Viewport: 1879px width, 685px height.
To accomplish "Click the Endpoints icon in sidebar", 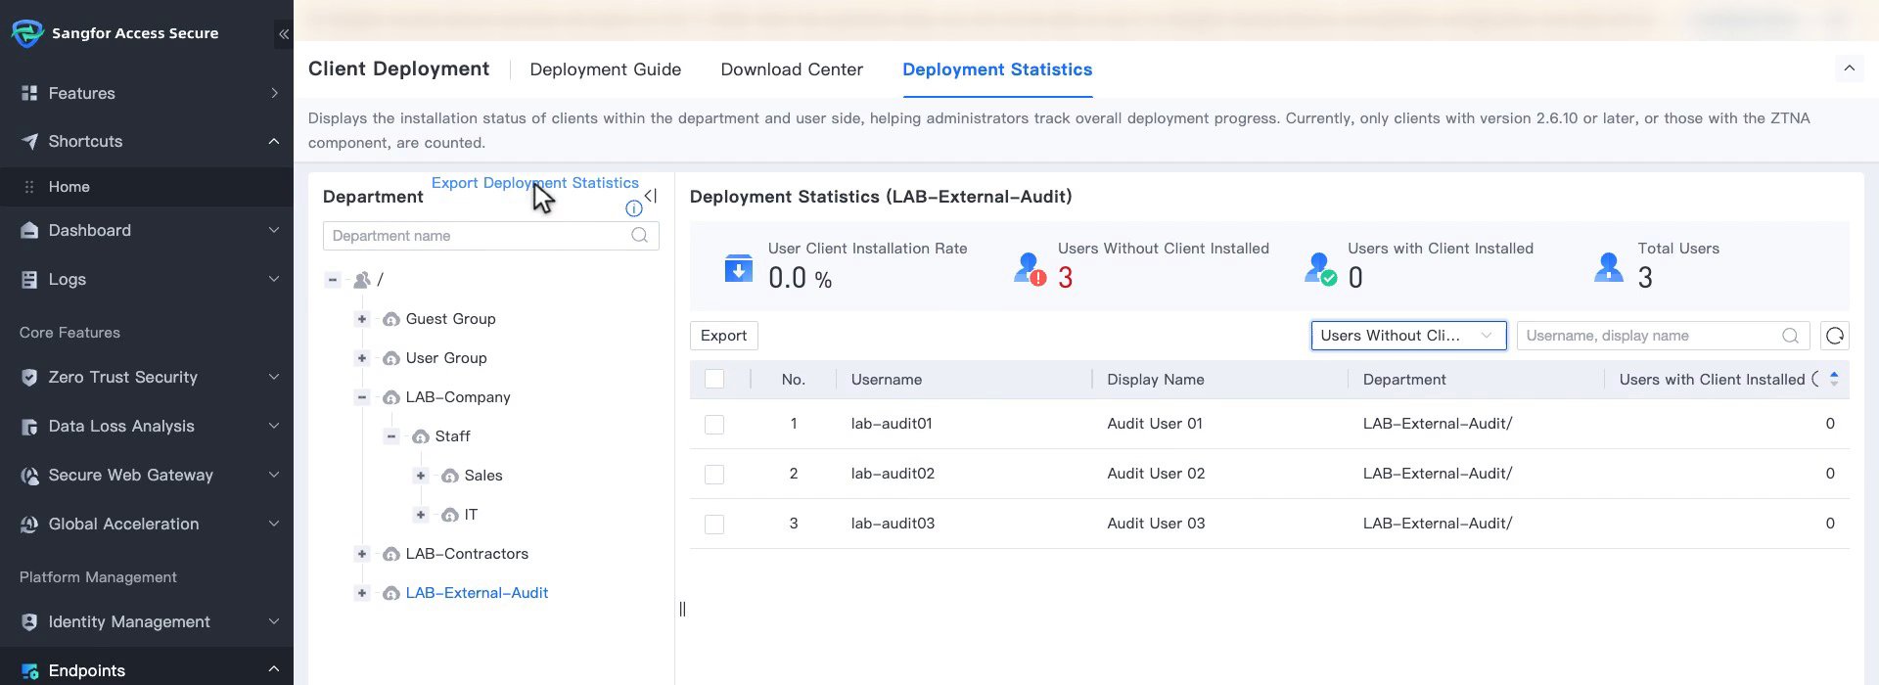I will [x=29, y=670].
